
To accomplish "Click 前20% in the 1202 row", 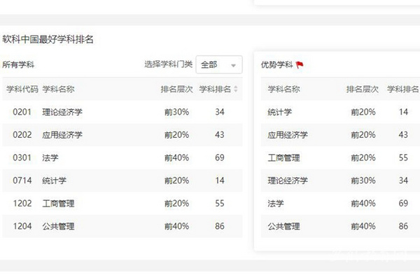I will (x=177, y=204).
